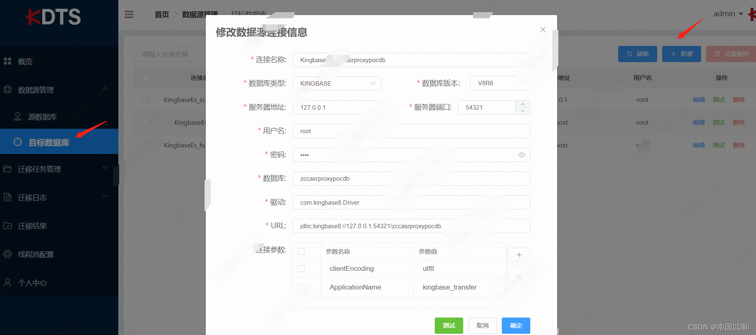Tick the select-all checkbox in connections table header
The width and height of the screenshot is (756, 335).
point(146,78)
